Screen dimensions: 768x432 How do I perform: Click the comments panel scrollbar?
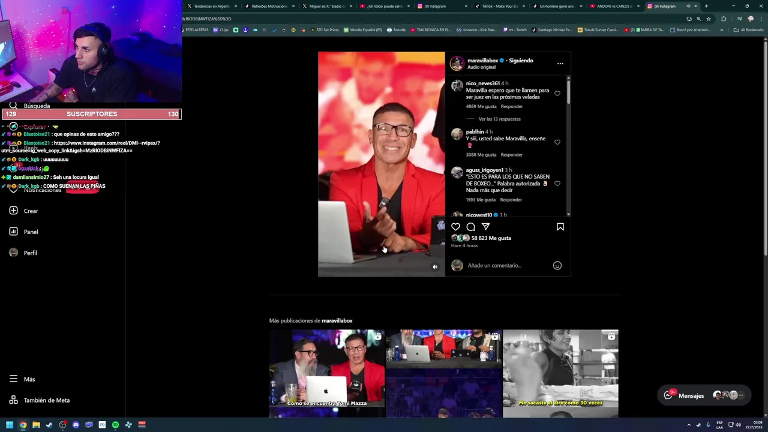point(568,91)
